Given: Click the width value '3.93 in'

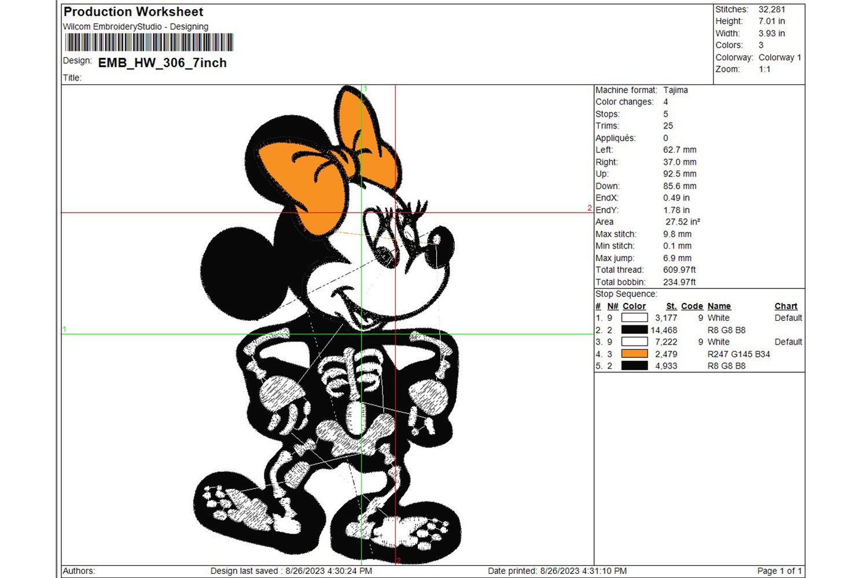Looking at the screenshot, I should point(772,33).
